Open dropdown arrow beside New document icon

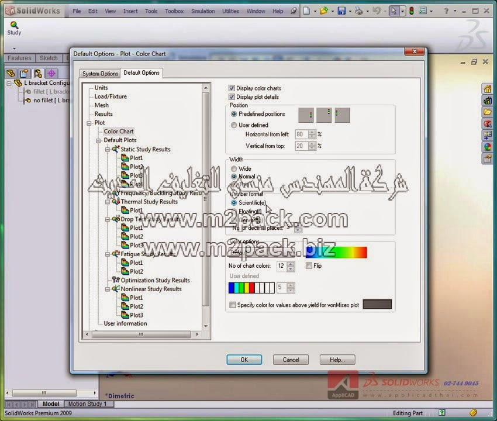click(315, 12)
